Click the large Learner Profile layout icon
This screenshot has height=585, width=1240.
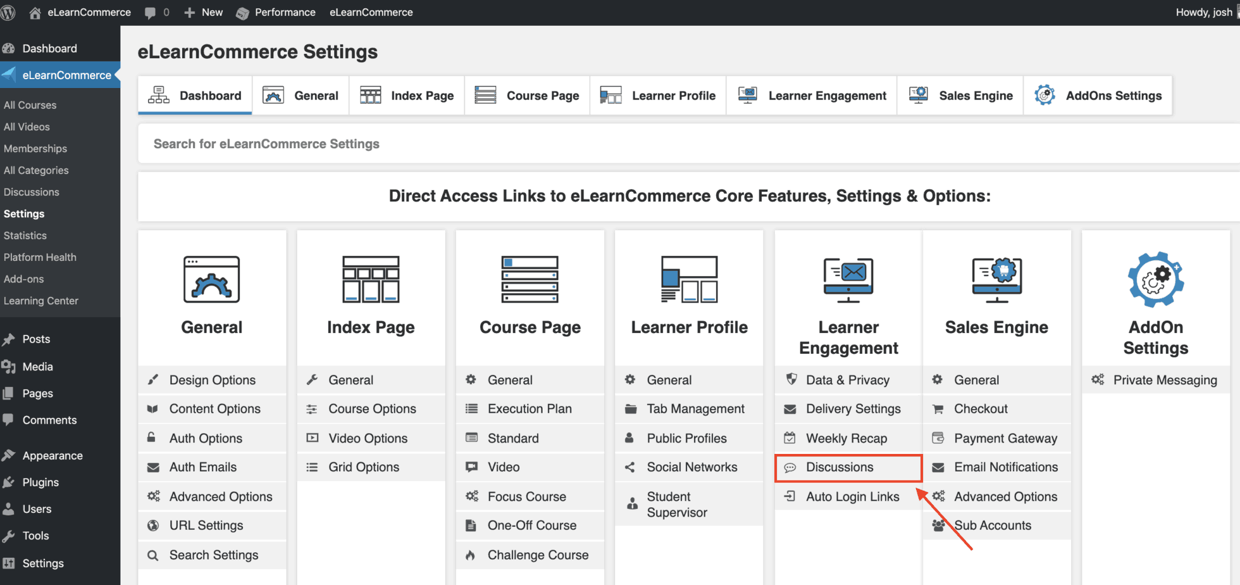point(689,279)
